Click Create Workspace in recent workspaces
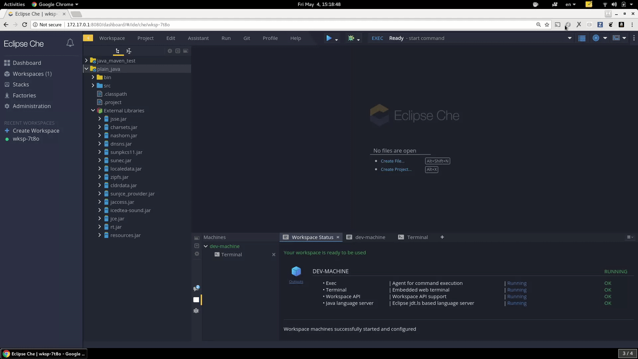This screenshot has width=638, height=359. point(36,131)
